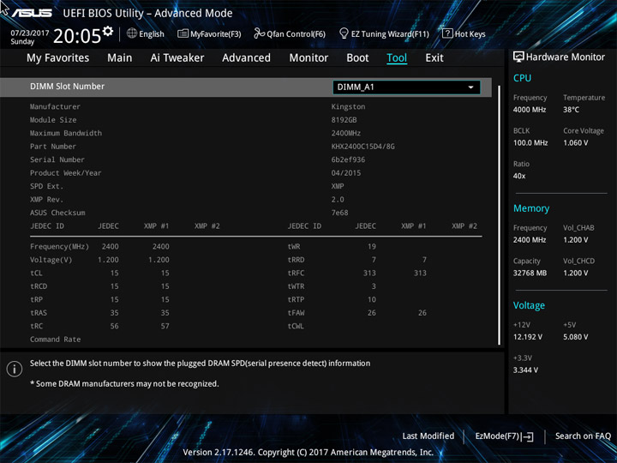Select the Tool tab

tap(397, 58)
